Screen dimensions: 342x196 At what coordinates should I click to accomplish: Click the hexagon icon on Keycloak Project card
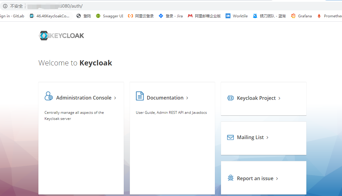(x=230, y=98)
